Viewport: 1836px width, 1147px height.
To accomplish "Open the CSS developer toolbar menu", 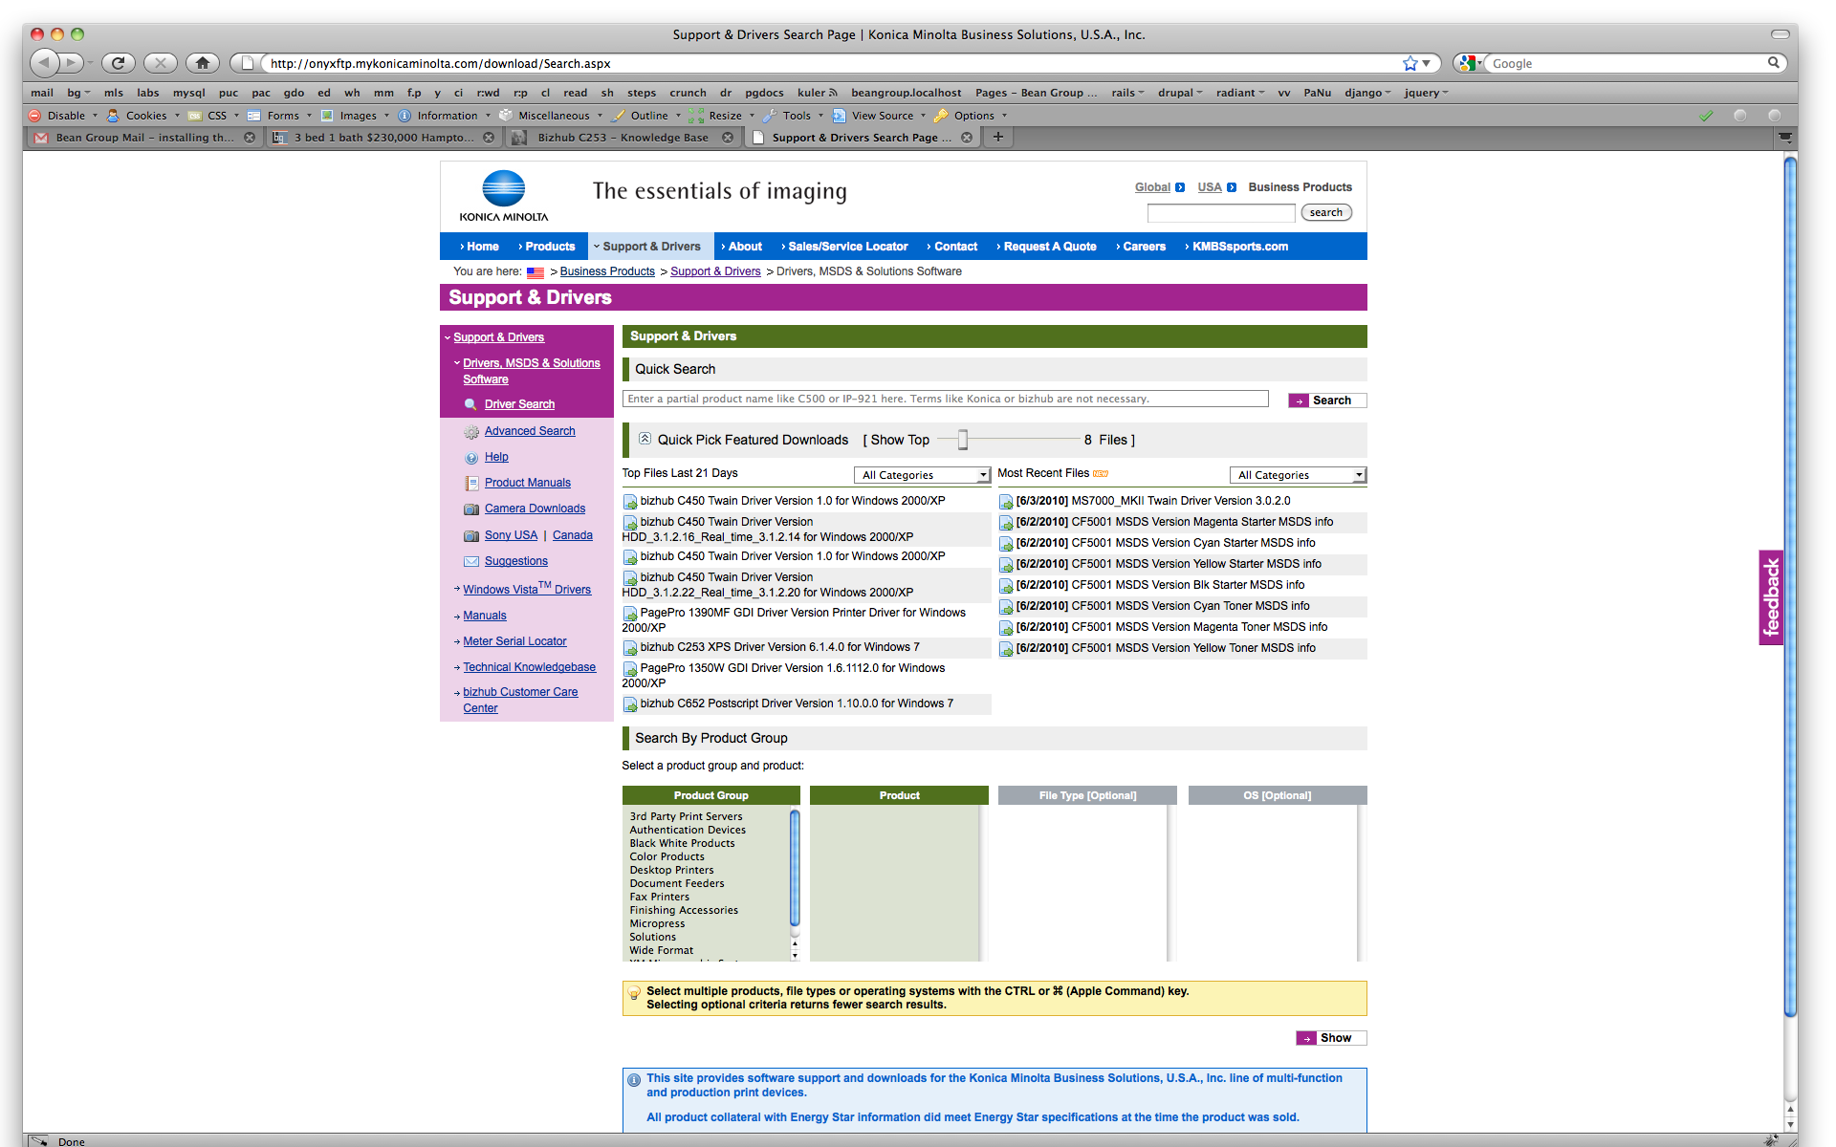I will [x=216, y=116].
